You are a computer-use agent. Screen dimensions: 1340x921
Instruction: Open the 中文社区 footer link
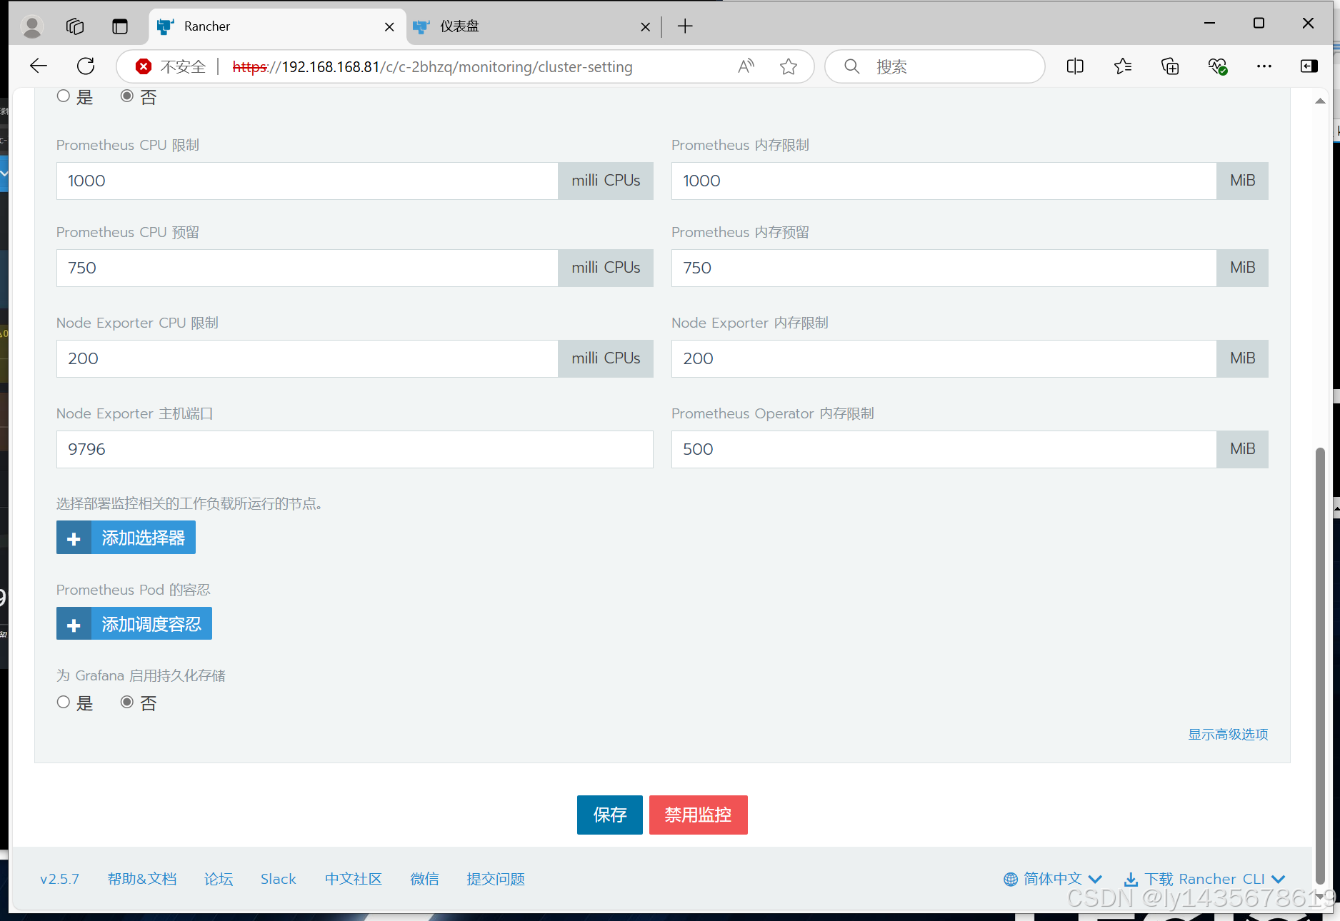(x=354, y=880)
